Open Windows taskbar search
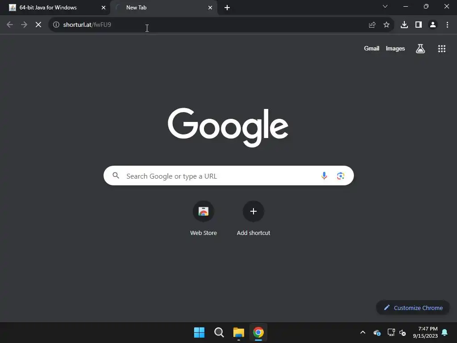 point(219,332)
